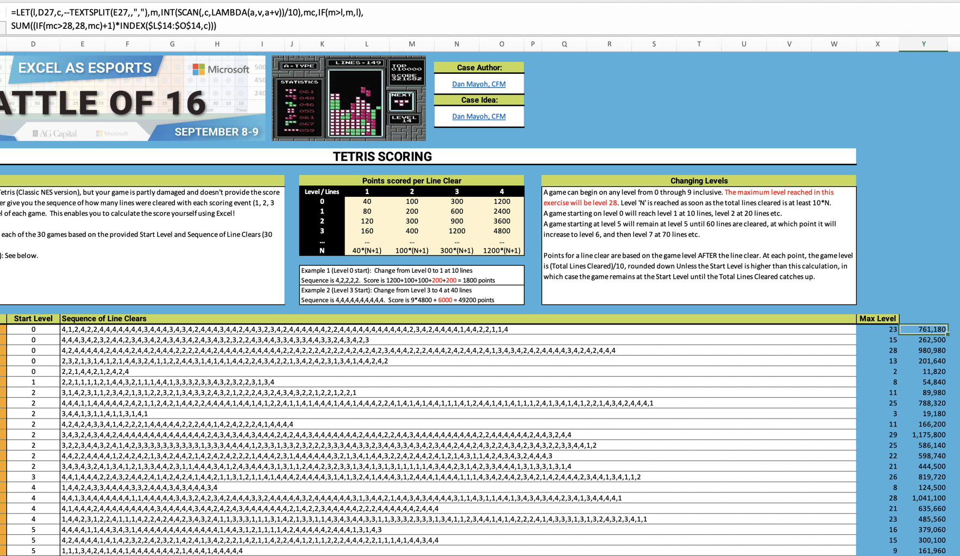Select the 'Sequence of Line Clears' header

click(x=104, y=318)
